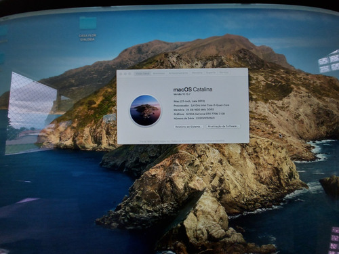This screenshot has width=339, height=254.
Task: Click the window's green zoom button
Action: click(x=129, y=74)
